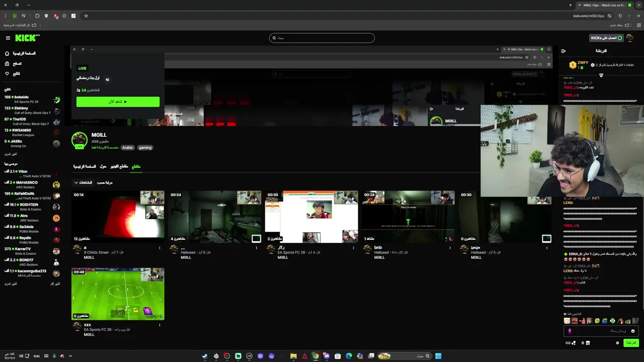Open the JASRx channel in sidebar

(x=32, y=144)
